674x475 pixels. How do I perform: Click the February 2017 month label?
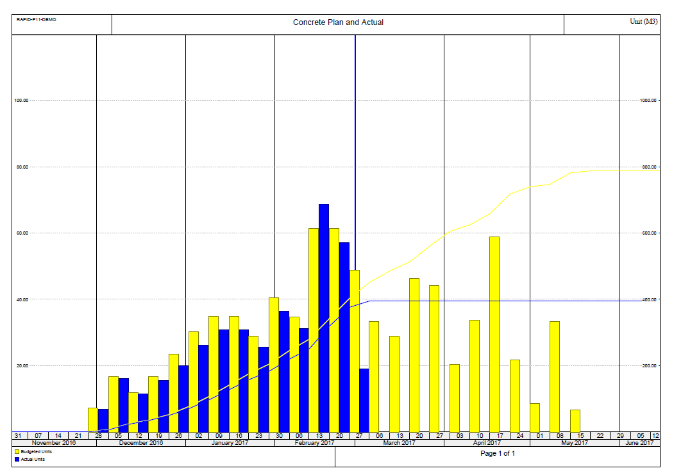(x=314, y=443)
